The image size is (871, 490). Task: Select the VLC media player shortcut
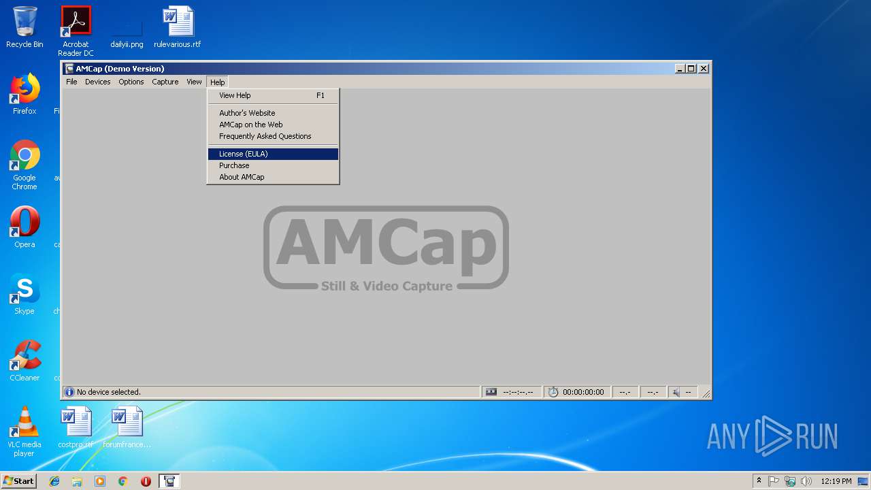click(x=24, y=431)
